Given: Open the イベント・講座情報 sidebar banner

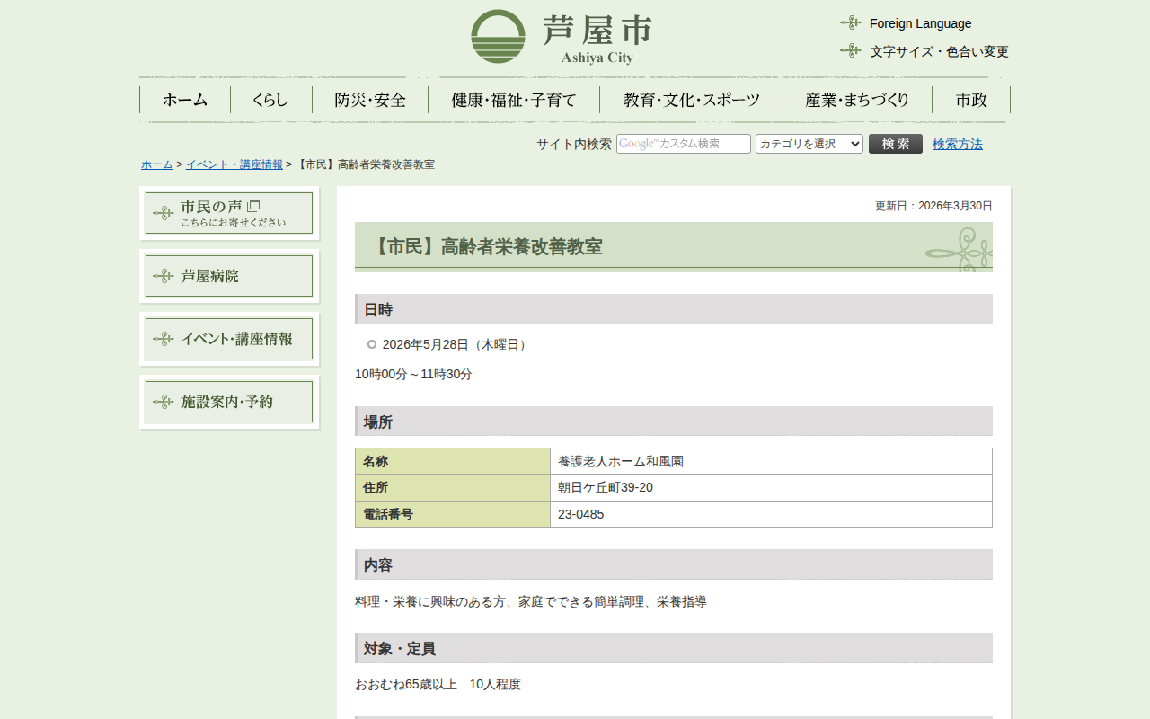Looking at the screenshot, I should coord(229,339).
